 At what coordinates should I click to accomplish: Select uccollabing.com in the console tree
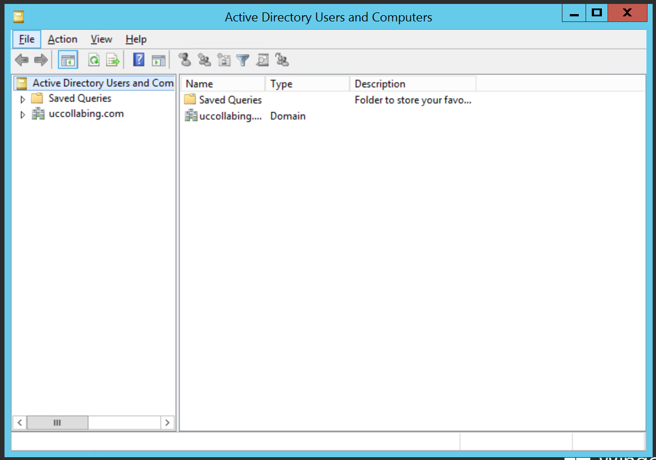[86, 114]
